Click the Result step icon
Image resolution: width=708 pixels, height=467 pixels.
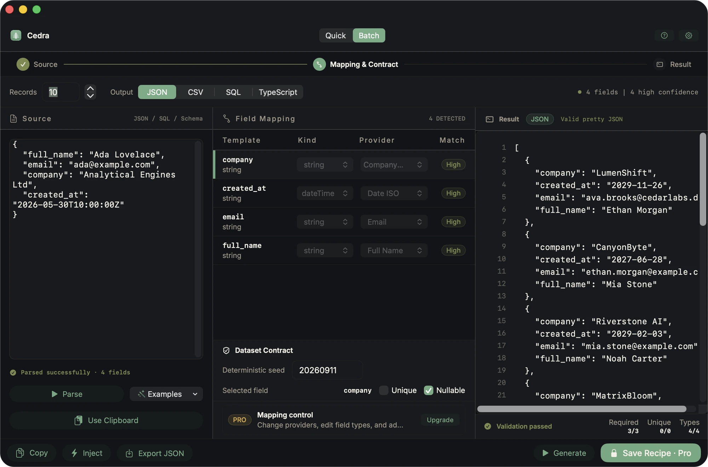coord(660,64)
